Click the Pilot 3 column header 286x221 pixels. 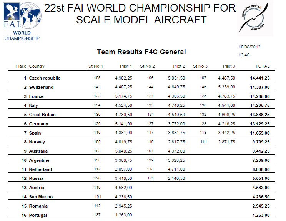coord(229,66)
